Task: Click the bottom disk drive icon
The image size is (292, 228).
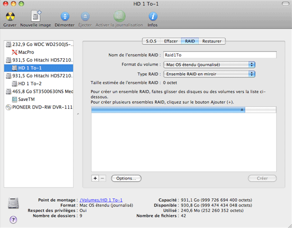Action: point(13,203)
